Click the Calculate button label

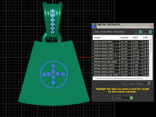click(x=117, y=98)
